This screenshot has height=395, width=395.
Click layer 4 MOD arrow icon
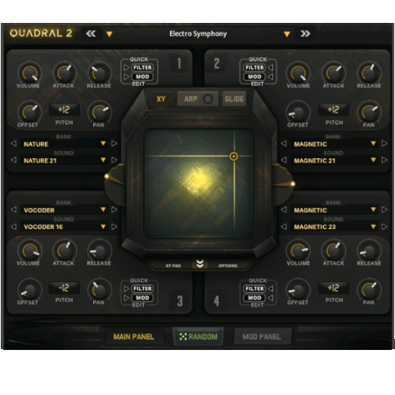pos(270,298)
